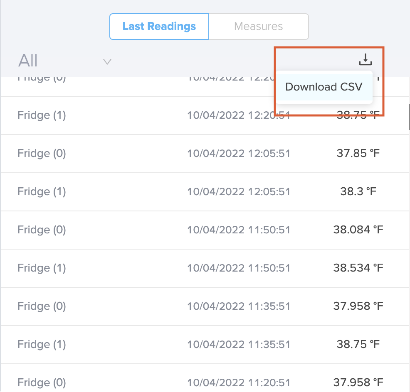410x392 pixels.
Task: Choose Download CSV from the popup
Action: click(x=324, y=87)
